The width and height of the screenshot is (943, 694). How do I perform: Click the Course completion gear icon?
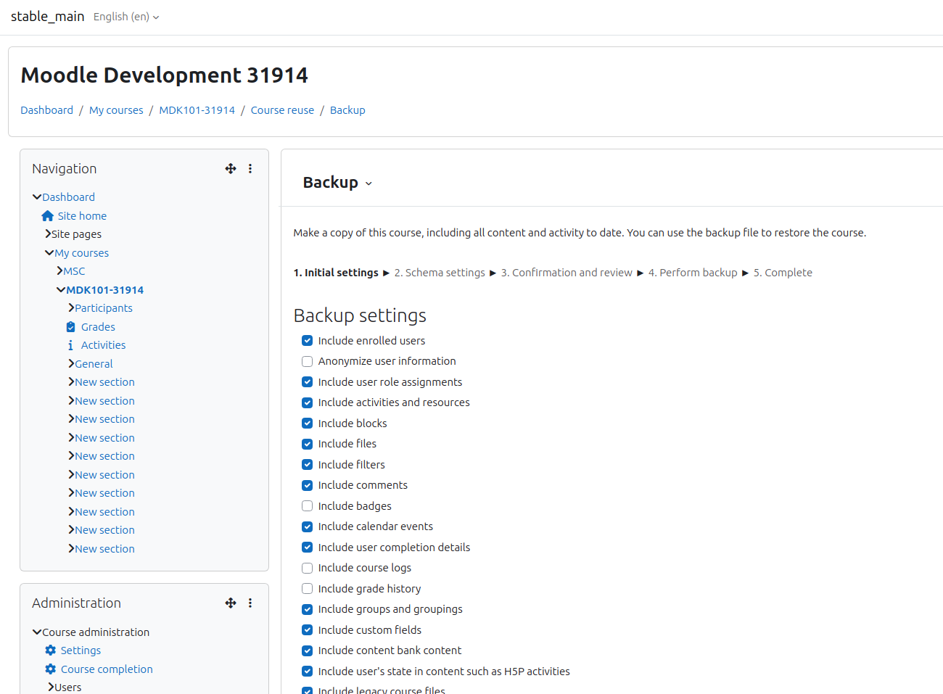[50, 669]
